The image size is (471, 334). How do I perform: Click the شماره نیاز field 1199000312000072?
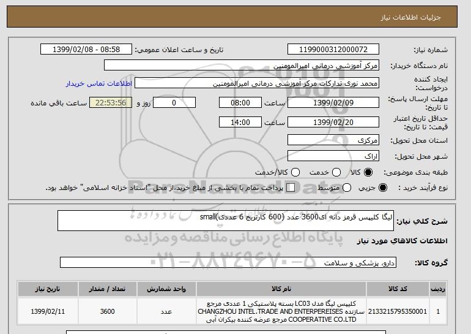[x=333, y=50]
